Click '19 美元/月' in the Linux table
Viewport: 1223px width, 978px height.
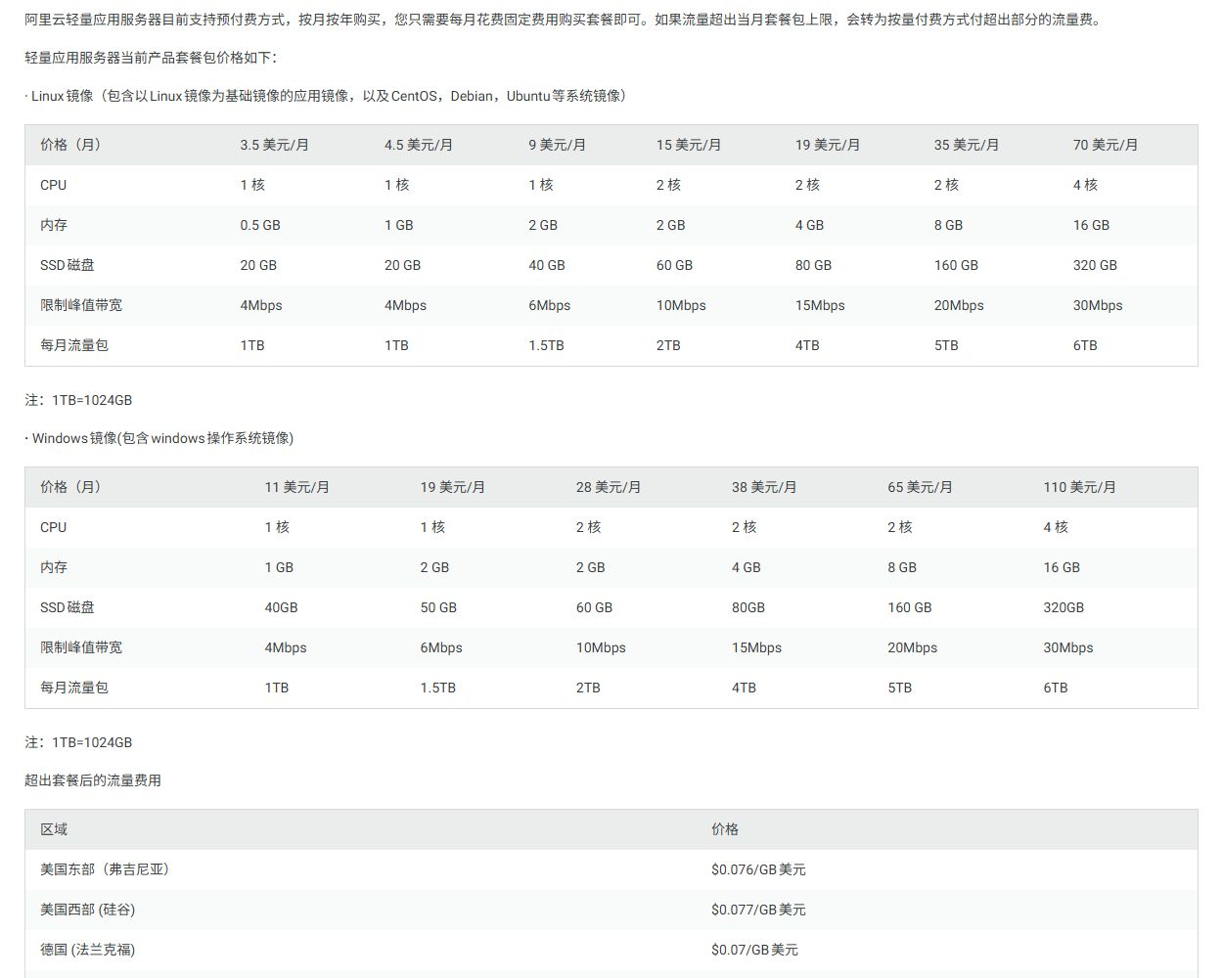point(828,145)
